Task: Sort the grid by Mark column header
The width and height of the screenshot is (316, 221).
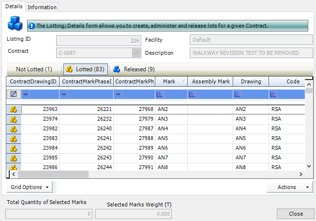Action: (169, 82)
